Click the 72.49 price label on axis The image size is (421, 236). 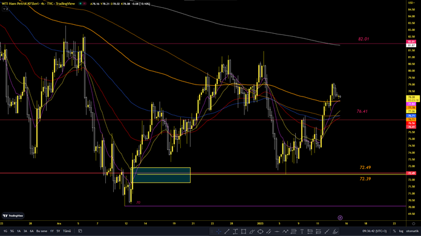(411, 173)
